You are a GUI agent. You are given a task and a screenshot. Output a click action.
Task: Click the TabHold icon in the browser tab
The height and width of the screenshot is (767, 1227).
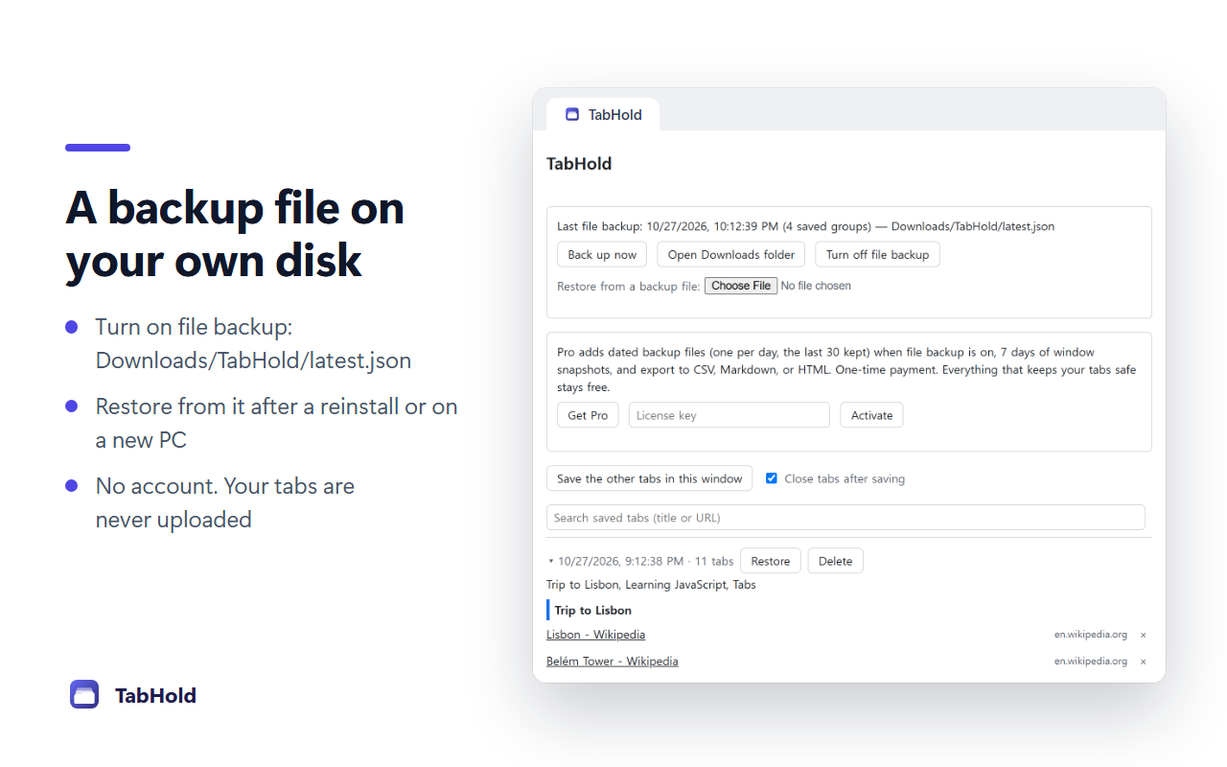[x=572, y=114]
